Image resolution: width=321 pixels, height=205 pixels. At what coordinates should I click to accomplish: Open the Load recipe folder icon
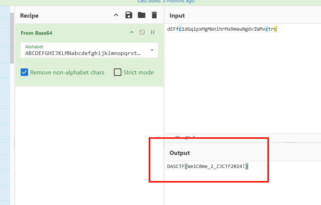[x=141, y=15]
